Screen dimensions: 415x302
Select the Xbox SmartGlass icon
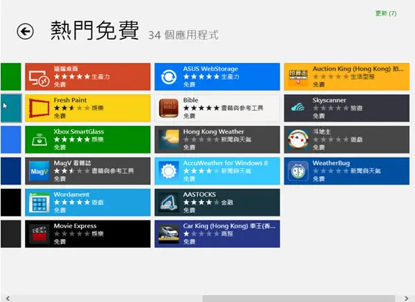tap(39, 140)
